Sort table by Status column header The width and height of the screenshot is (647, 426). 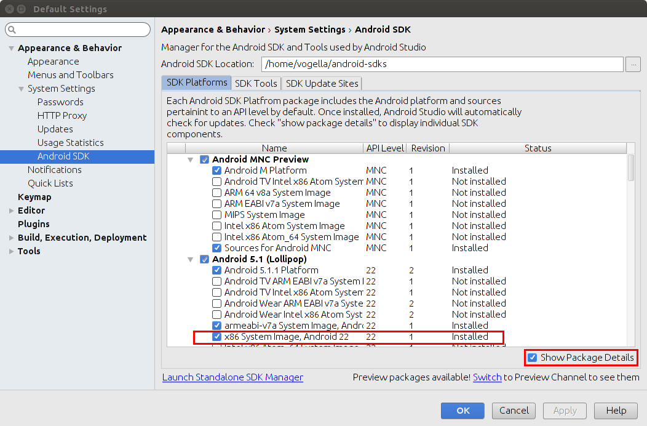[x=538, y=148]
